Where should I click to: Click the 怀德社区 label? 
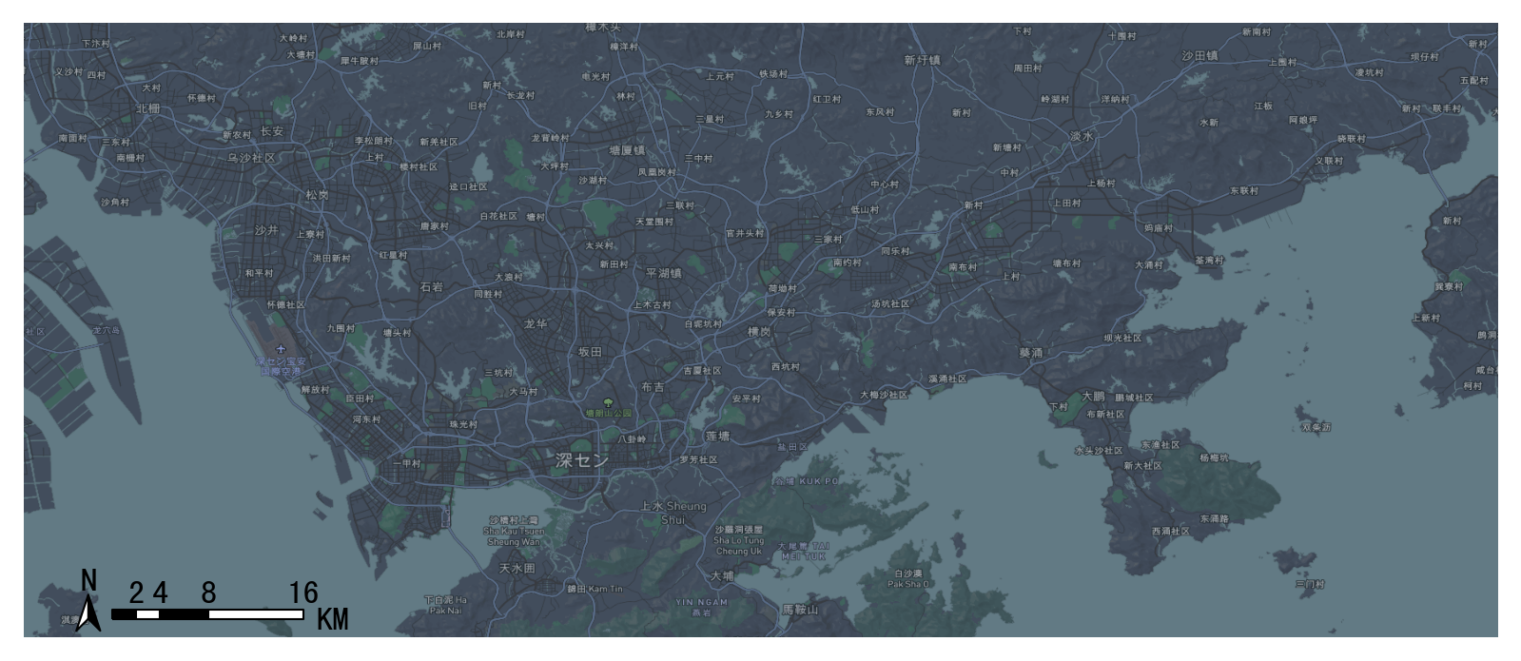click(x=285, y=304)
